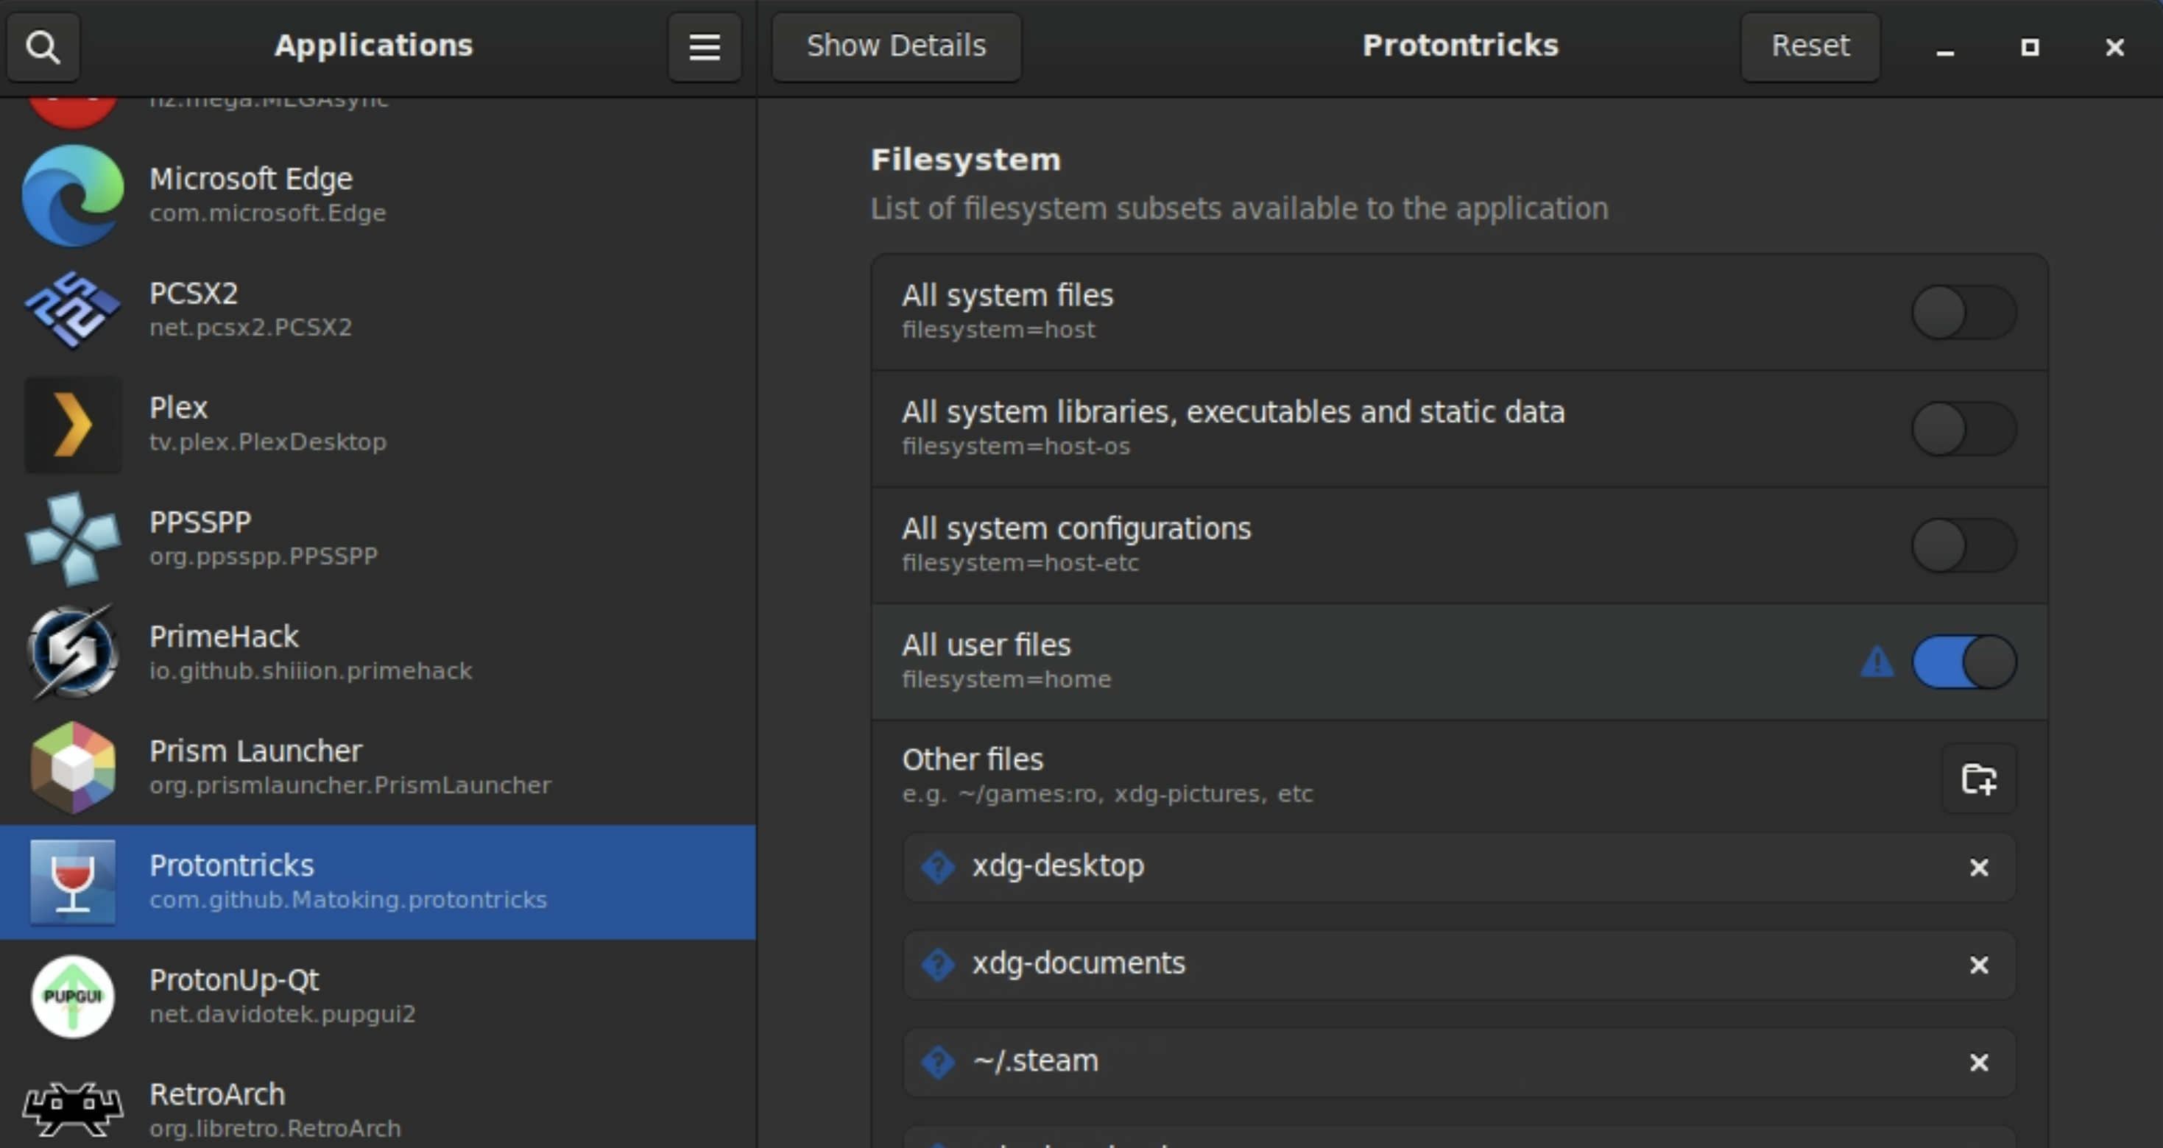Toggle All system configurations switch

(x=1963, y=545)
